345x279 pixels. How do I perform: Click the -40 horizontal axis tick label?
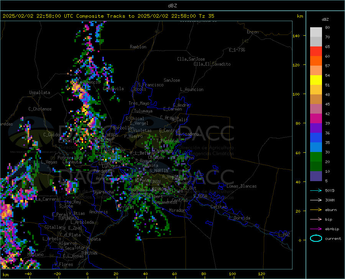pos(28,274)
